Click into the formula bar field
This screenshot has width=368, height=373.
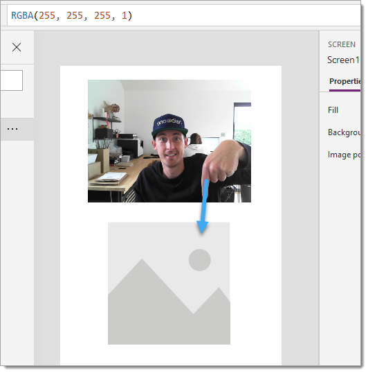coord(184,16)
